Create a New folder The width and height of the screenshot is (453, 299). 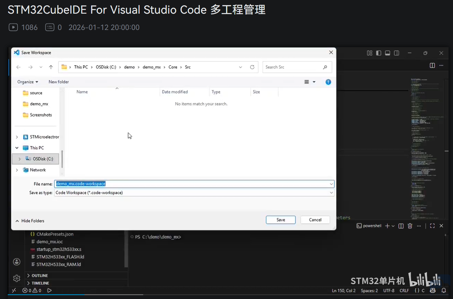pyautogui.click(x=58, y=82)
